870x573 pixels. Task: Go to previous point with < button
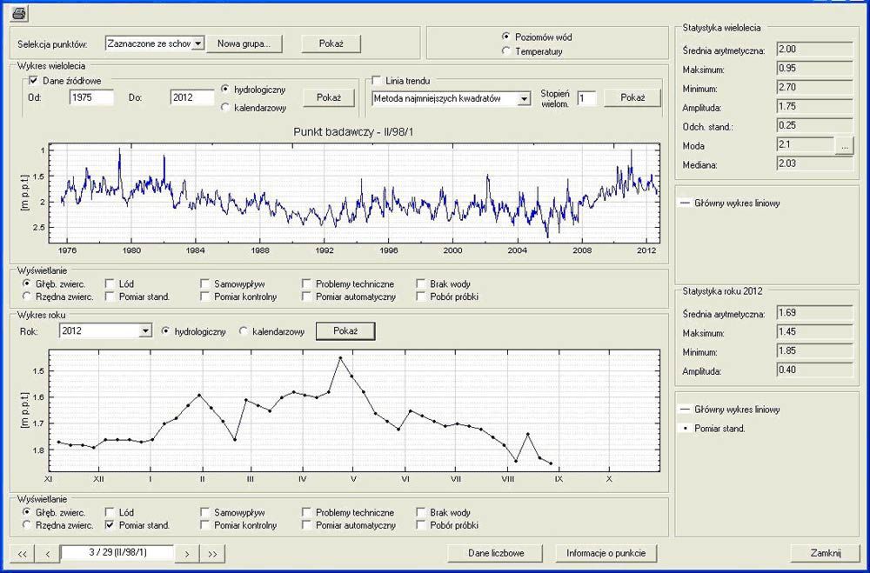49,553
